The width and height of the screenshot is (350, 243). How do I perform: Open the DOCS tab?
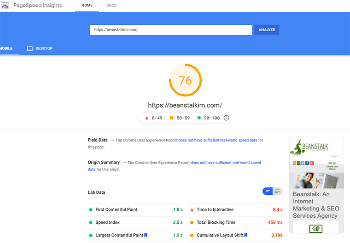click(x=111, y=6)
